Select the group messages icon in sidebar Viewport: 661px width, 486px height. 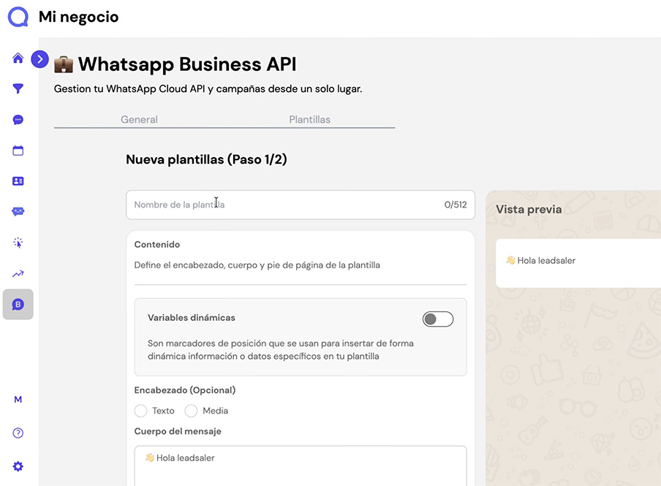(x=18, y=211)
